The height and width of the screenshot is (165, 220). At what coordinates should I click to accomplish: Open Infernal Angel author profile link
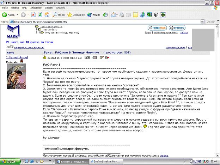coord(17,57)
